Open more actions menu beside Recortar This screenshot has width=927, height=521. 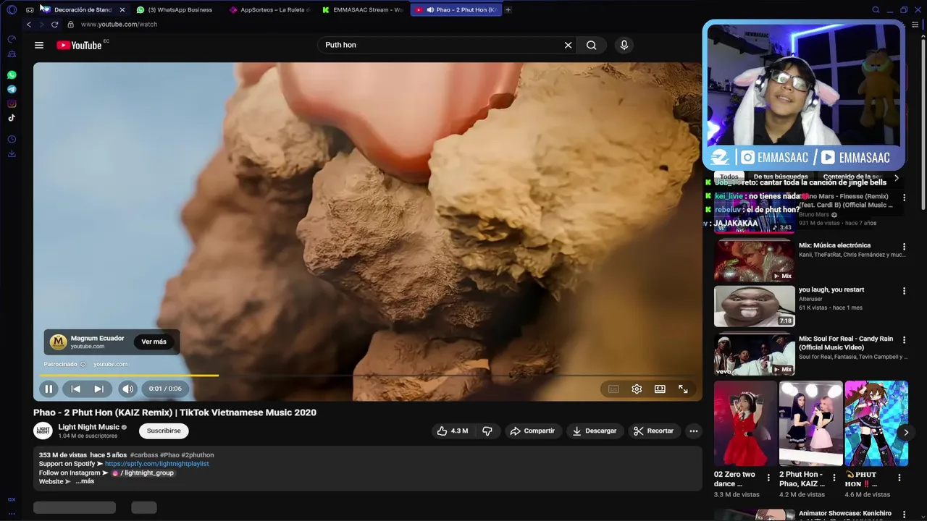pos(693,431)
